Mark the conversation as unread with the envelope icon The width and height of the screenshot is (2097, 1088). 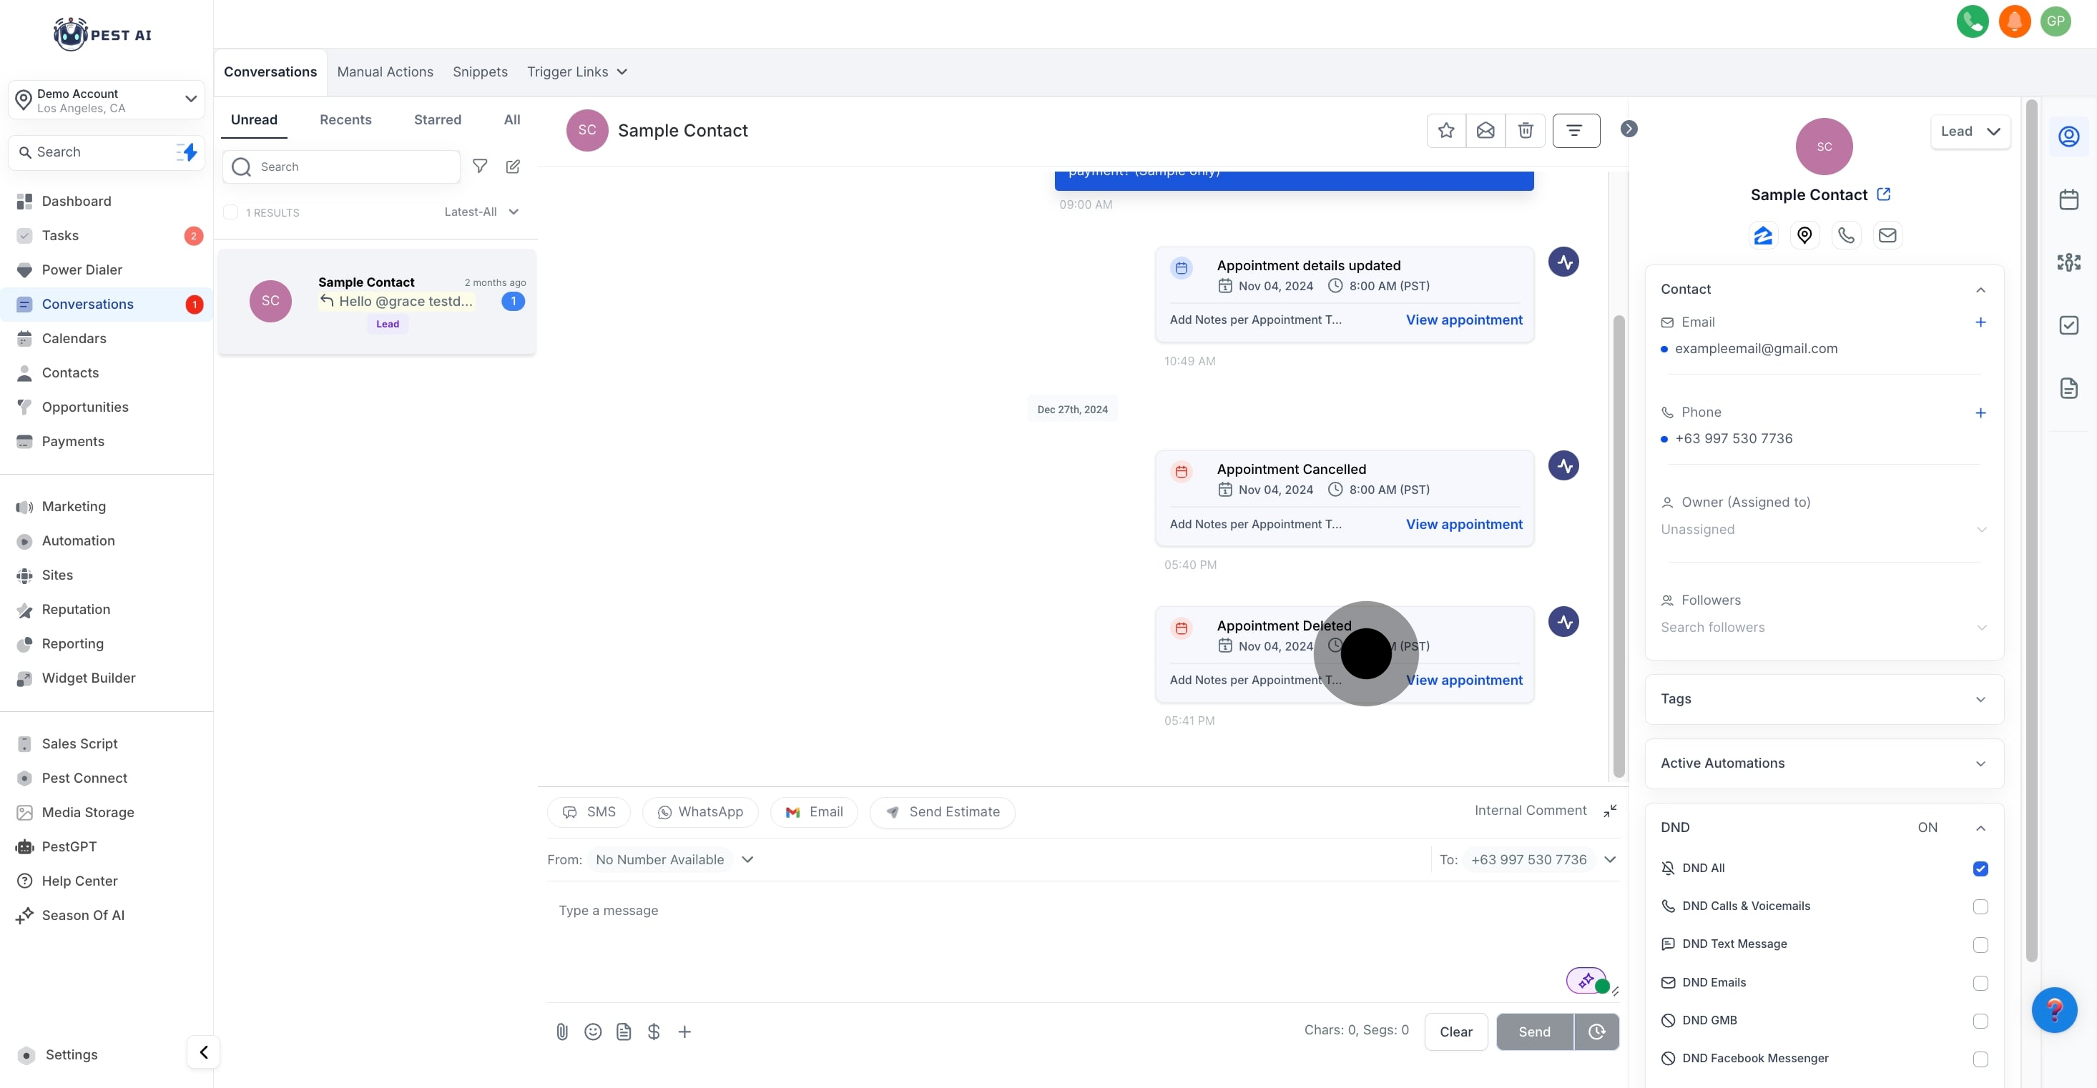pos(1485,130)
